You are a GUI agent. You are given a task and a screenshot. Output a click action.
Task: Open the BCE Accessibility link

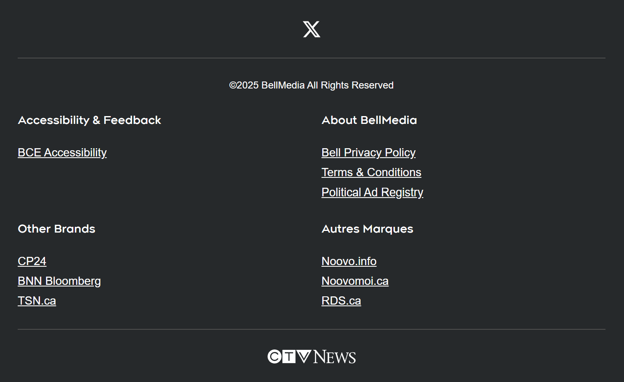click(62, 153)
